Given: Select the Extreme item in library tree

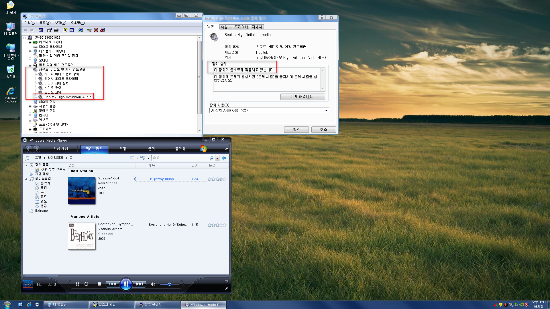Looking at the screenshot, I should (41, 211).
